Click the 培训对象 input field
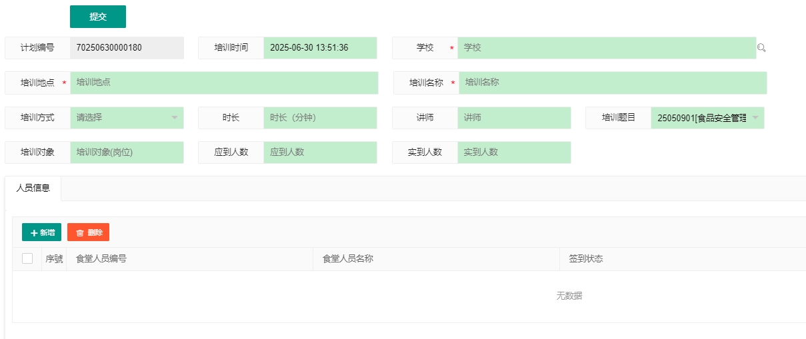 point(127,153)
